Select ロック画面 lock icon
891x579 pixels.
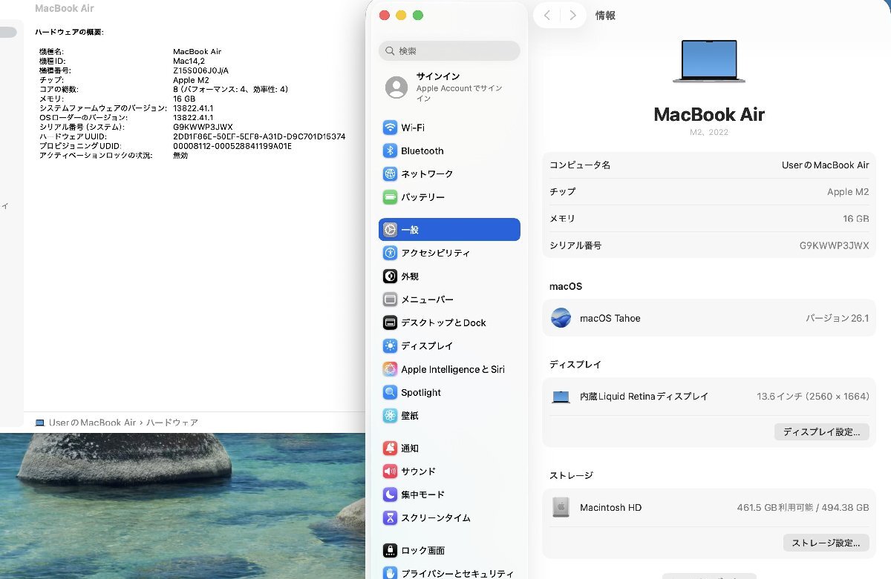[x=390, y=551]
